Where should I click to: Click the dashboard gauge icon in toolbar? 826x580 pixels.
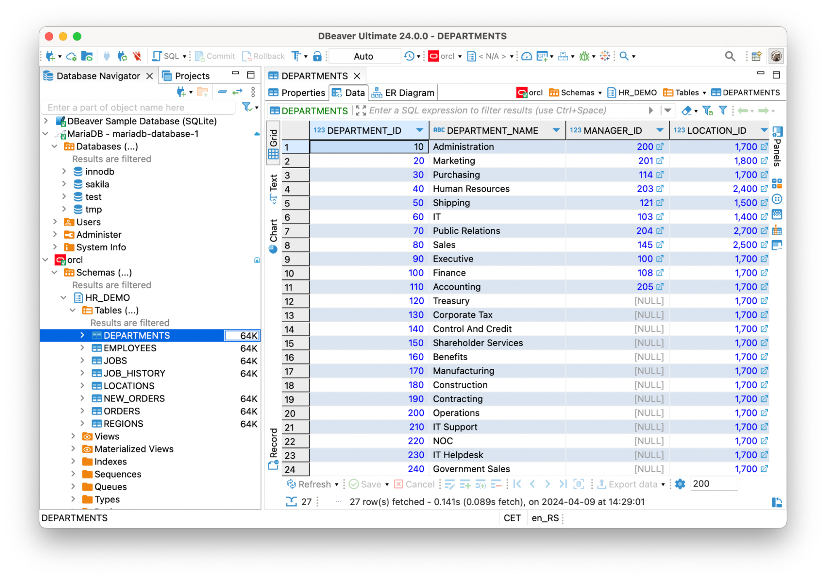coord(526,56)
